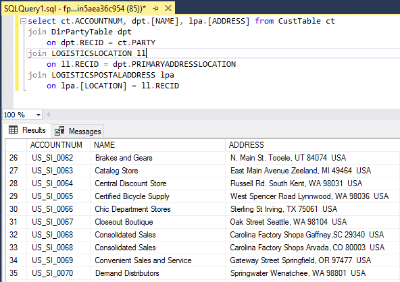The width and height of the screenshot is (400, 282).
Task: Click the US_SI_0065 account cell
Action: [x=58, y=196]
